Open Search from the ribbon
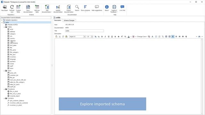This screenshot has height=115, width=205. [x=77, y=8]
